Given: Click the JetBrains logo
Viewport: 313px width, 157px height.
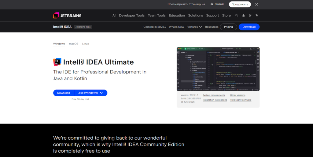Looking at the screenshot, I should pos(67,16).
